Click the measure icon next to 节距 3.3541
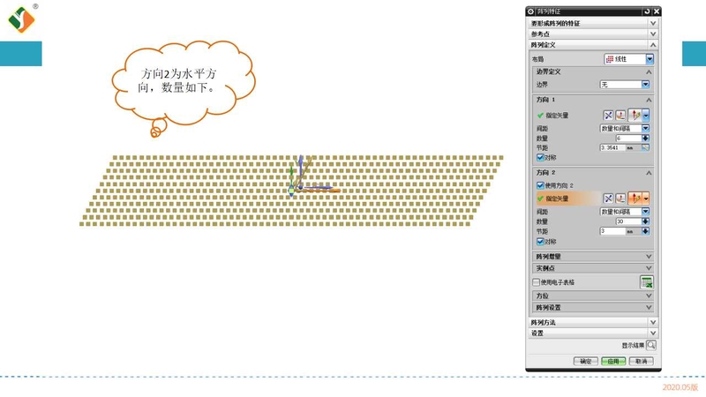Image resolution: width=706 pixels, height=397 pixels. click(x=645, y=147)
